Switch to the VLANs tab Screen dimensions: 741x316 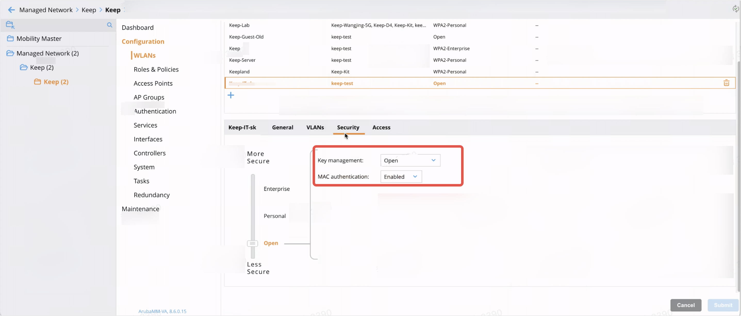coord(315,127)
